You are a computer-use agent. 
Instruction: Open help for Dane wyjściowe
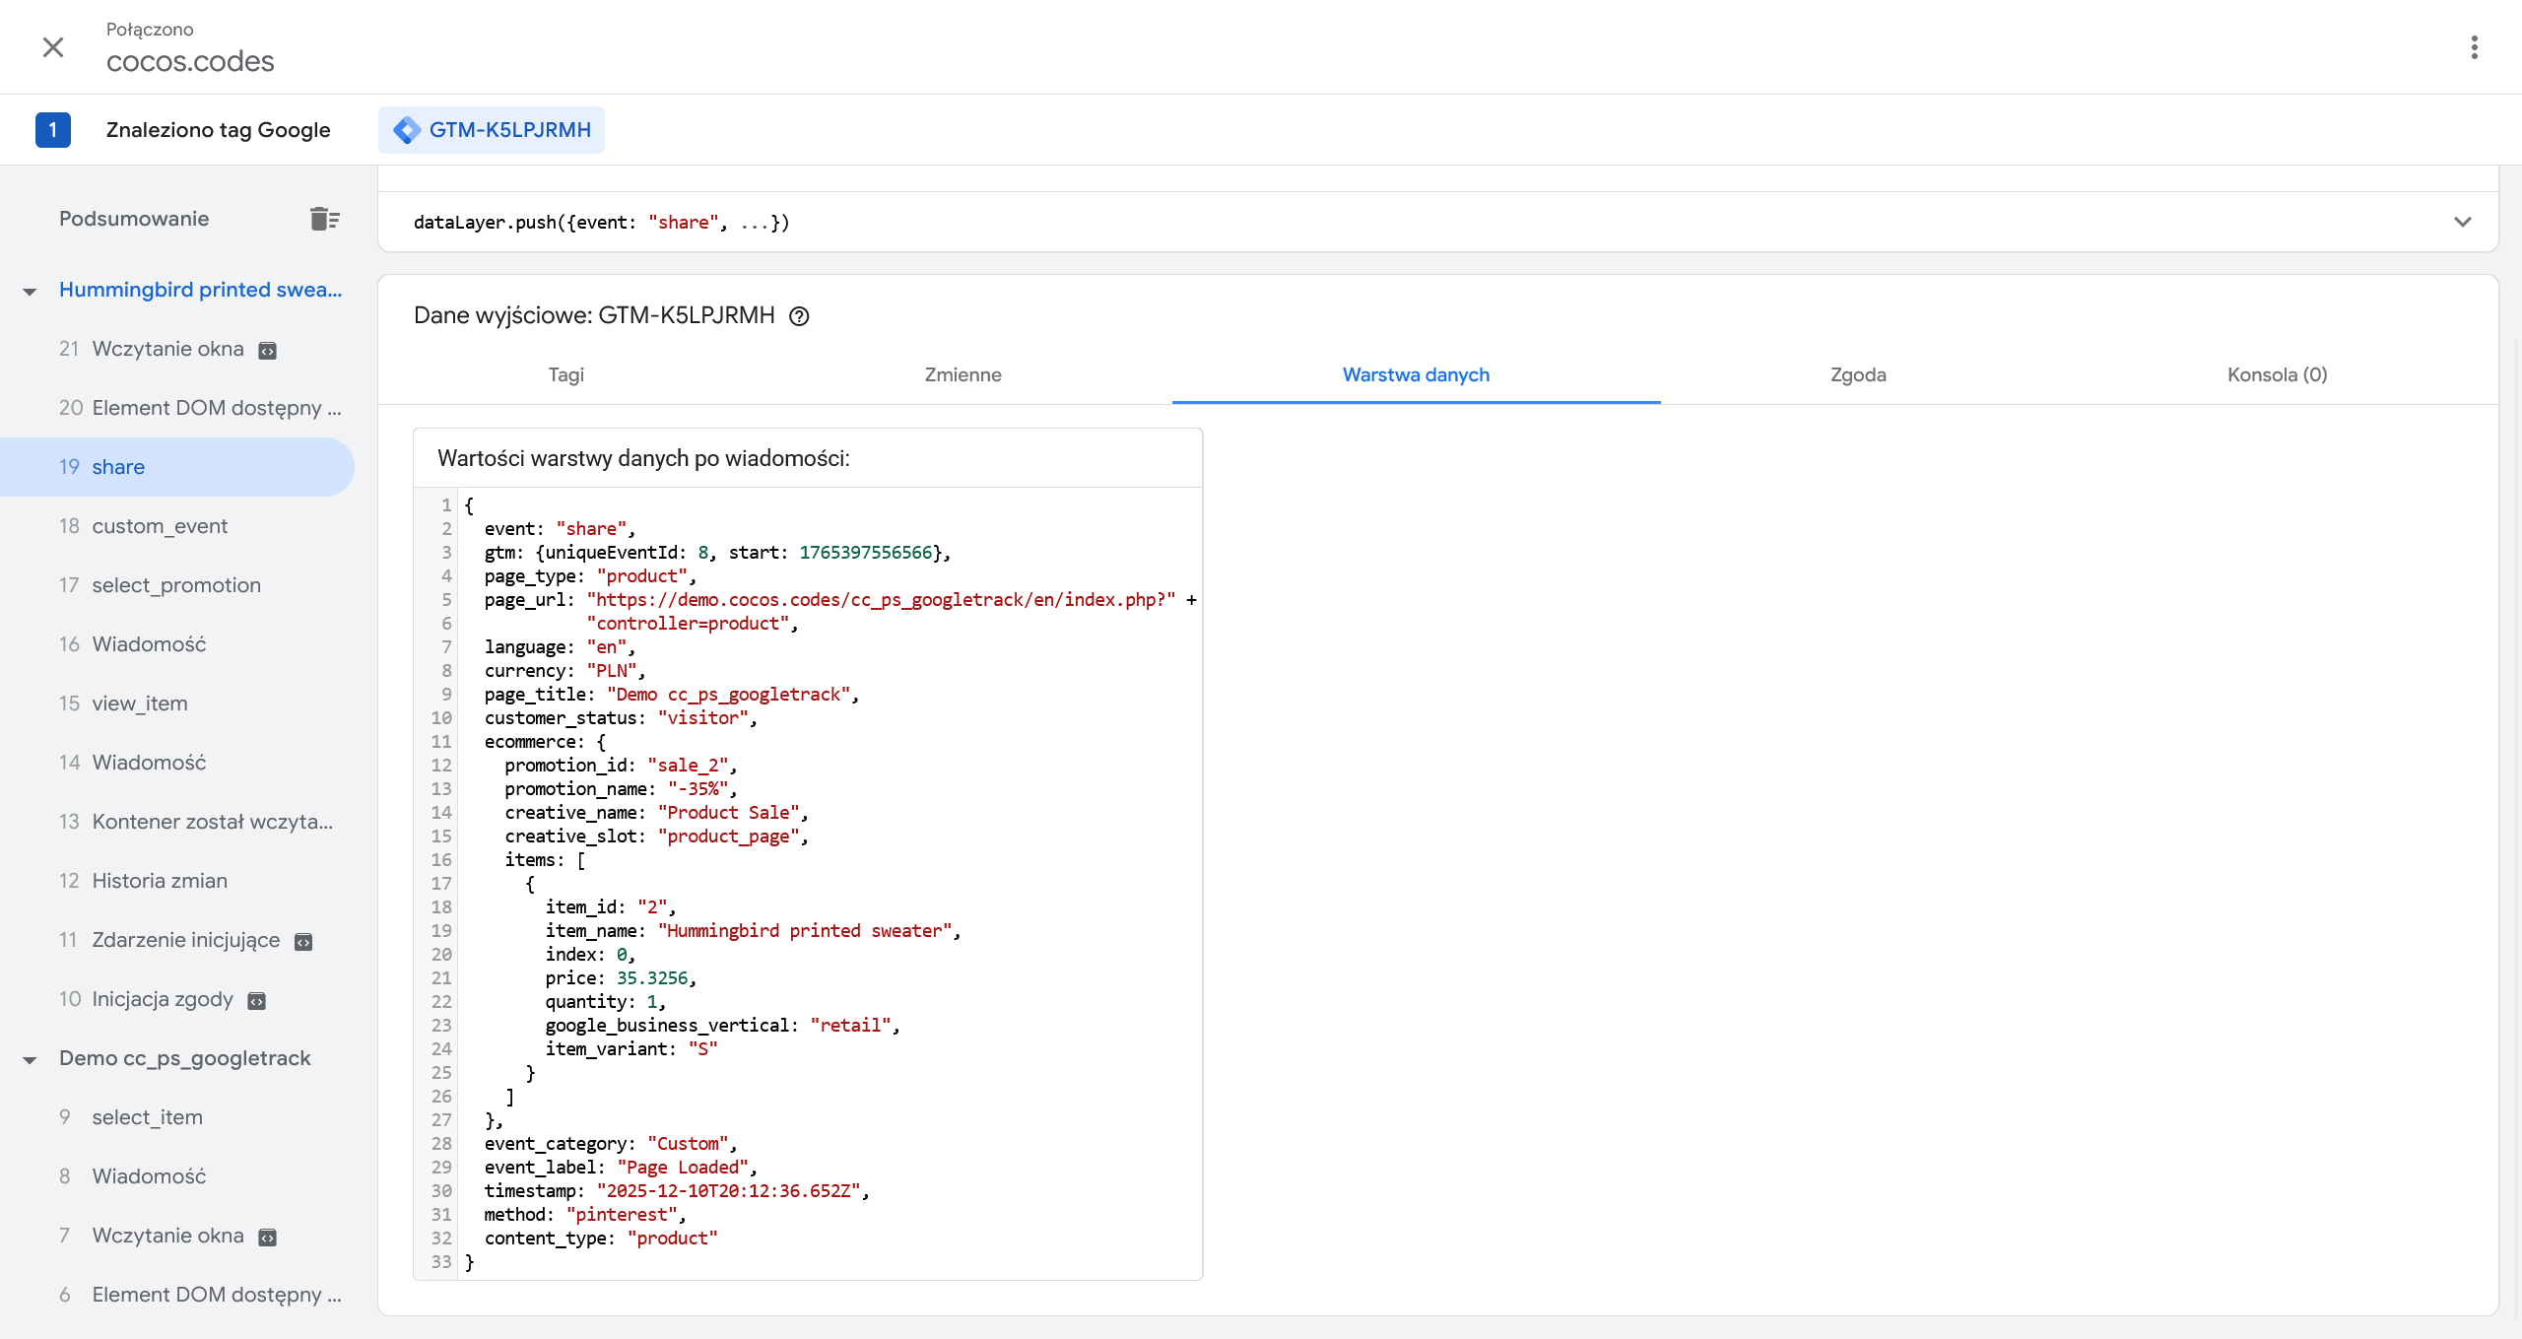pos(799,316)
